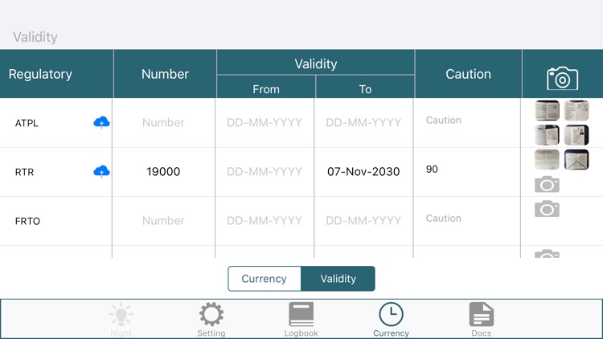Edit RTR number 19000
This screenshot has width=603, height=339.
[163, 171]
